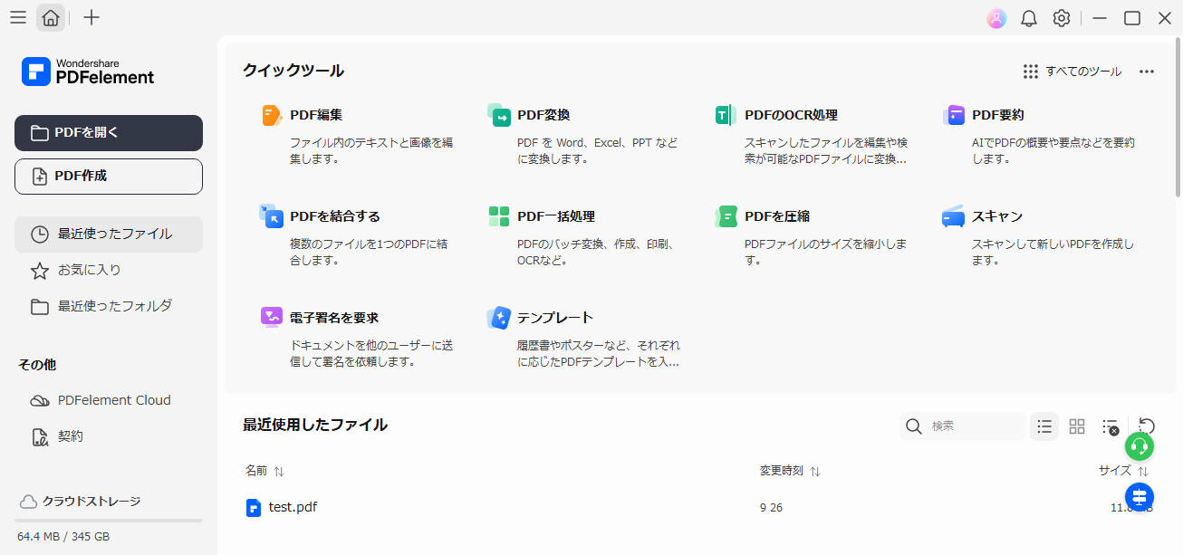
Task: Switch to grid thumbnail view
Action: click(1077, 426)
